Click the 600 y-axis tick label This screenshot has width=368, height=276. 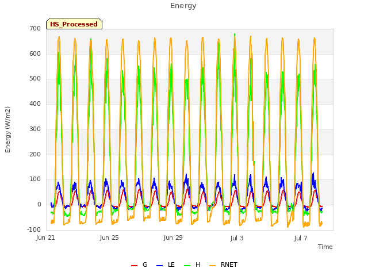pos(35,53)
